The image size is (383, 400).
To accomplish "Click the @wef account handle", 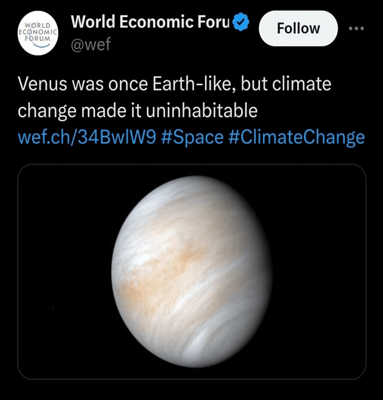I will coord(91,45).
